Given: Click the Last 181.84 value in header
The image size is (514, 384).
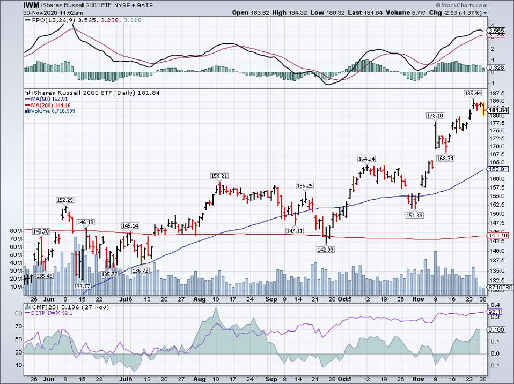Looking at the screenshot, I should (364, 13).
